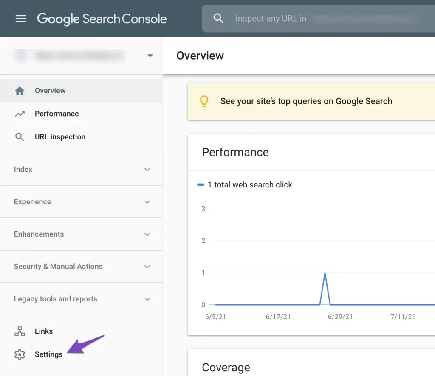The width and height of the screenshot is (435, 376).
Task: Click the 7/11/21 date axis label
Action: (x=403, y=317)
